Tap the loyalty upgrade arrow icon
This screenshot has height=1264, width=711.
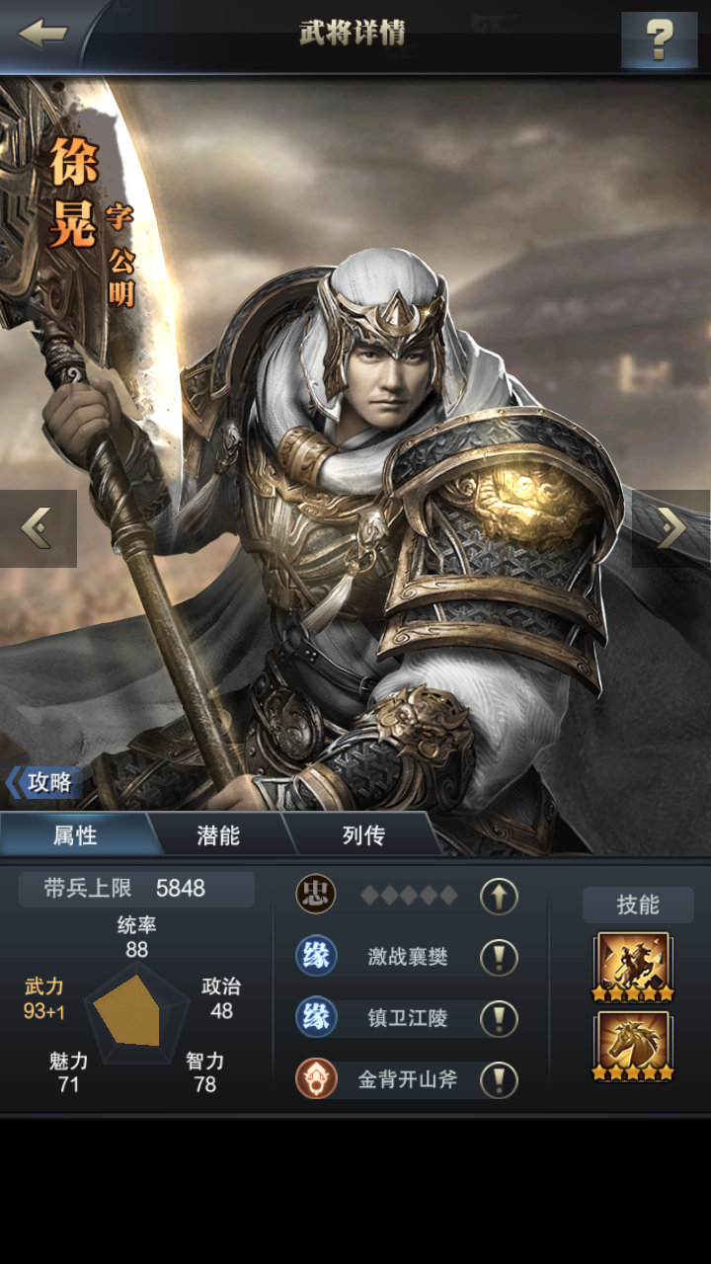pyautogui.click(x=499, y=896)
